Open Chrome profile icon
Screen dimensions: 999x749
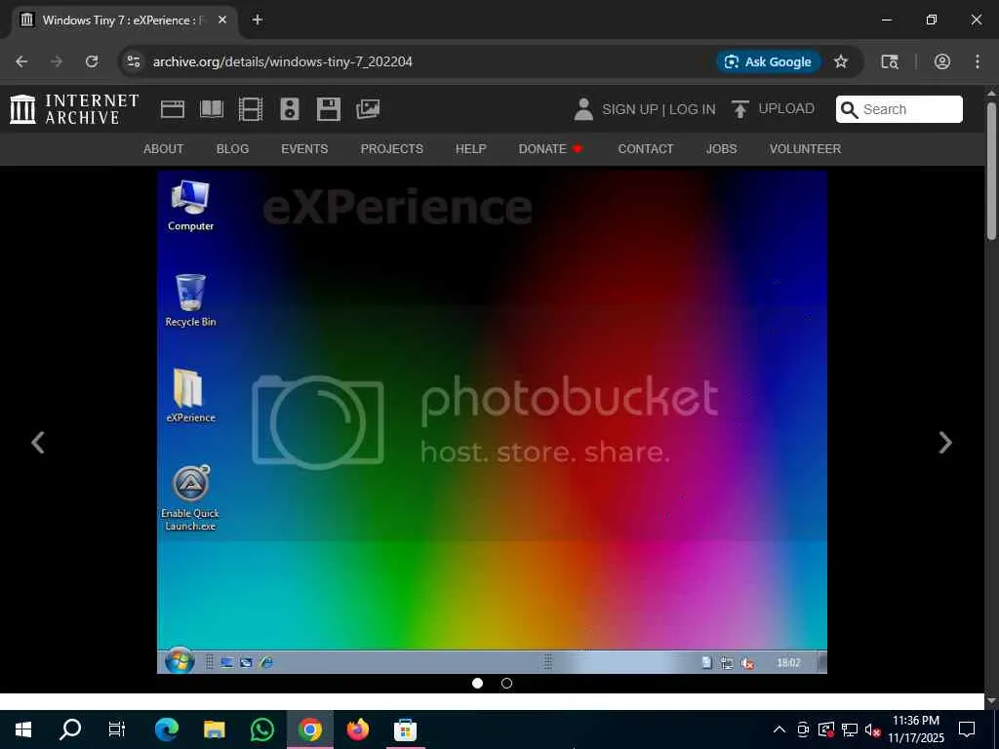point(942,61)
